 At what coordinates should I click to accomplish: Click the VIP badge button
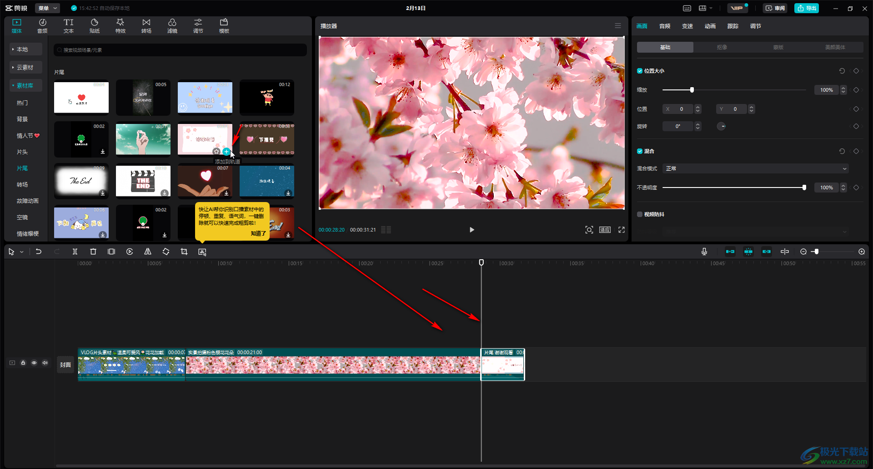738,8
